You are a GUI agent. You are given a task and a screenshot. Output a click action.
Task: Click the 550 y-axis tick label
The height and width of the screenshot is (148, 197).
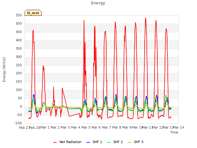(19, 15)
